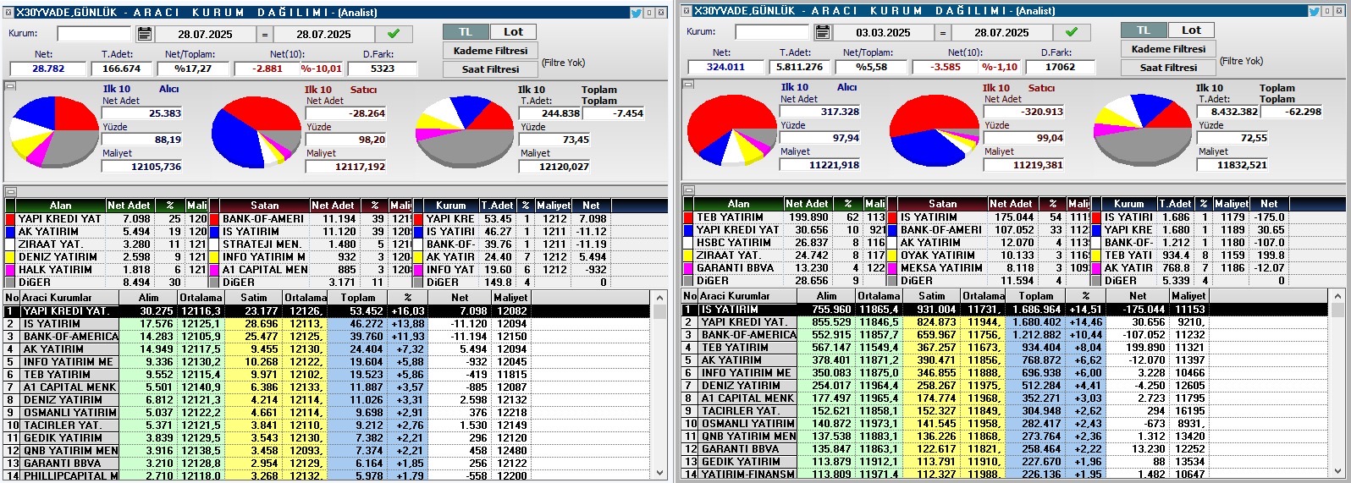Viewport: 1351px width, 483px height.
Task: Switch to Lot mode in the right window
Action: click(1191, 30)
